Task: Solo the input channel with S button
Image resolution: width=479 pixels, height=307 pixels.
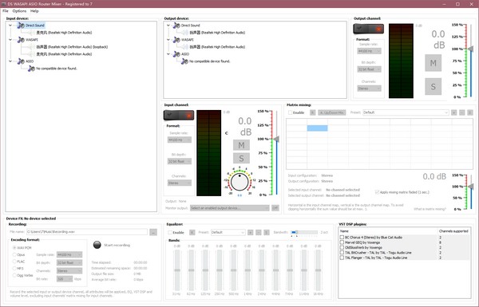Action: [x=241, y=159]
